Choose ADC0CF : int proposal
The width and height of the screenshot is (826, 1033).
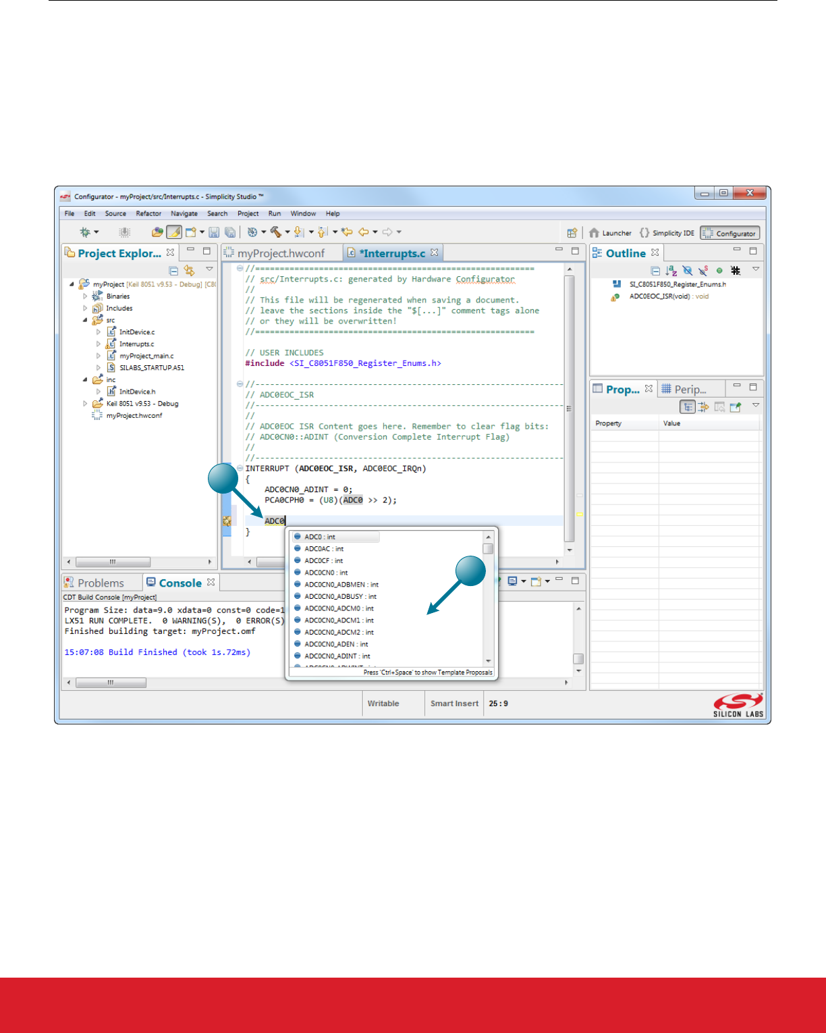pyautogui.click(x=323, y=561)
